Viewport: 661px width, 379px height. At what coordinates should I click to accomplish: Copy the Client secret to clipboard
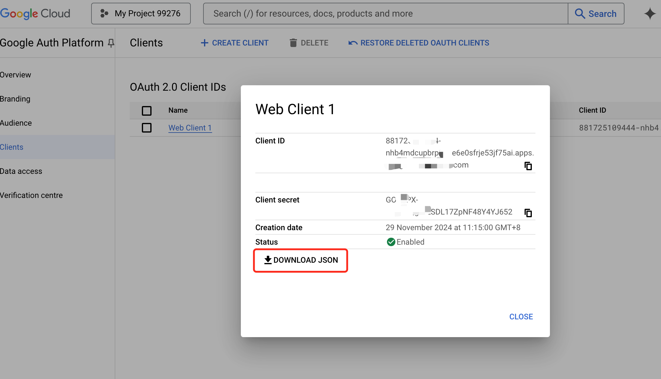point(528,213)
